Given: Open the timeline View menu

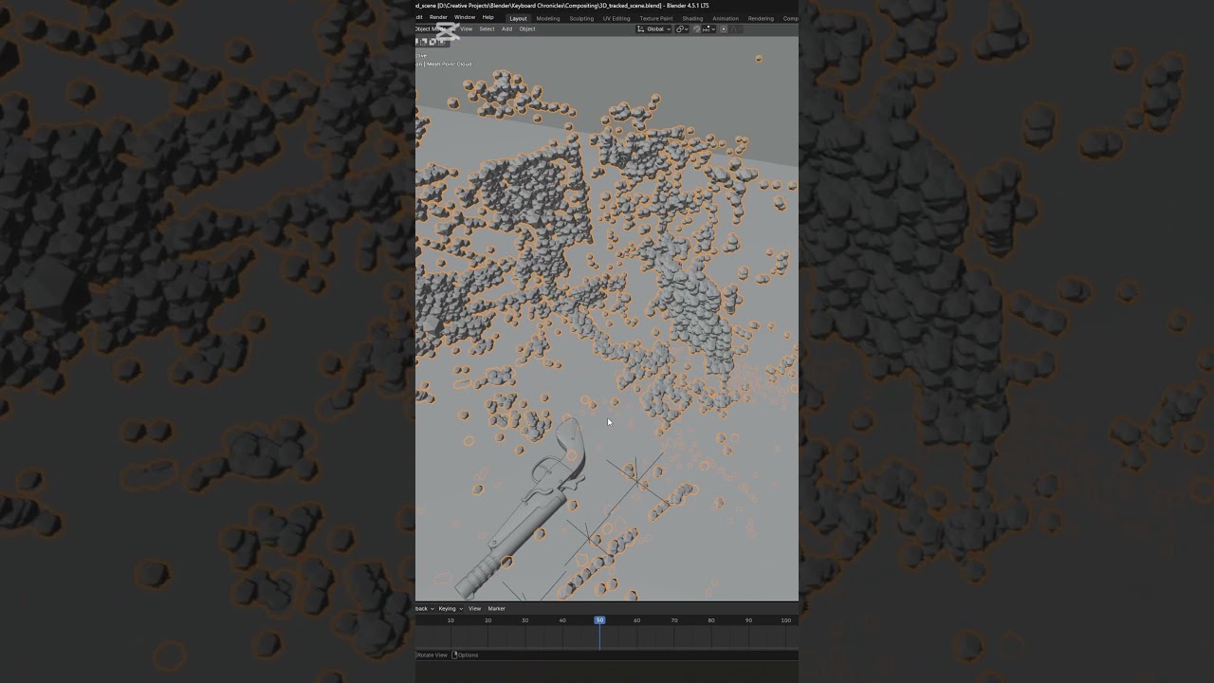Looking at the screenshot, I should 474,608.
